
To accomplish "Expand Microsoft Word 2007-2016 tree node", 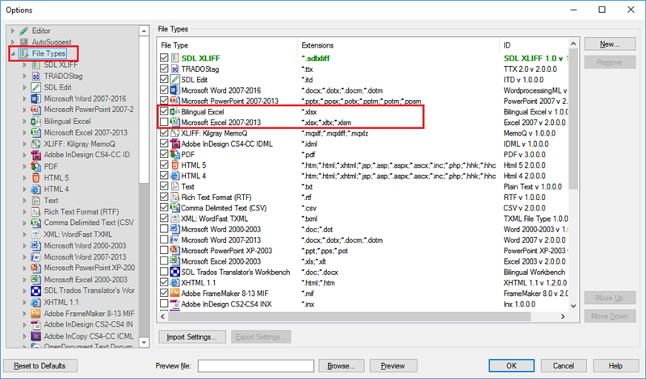I will 24,98.
